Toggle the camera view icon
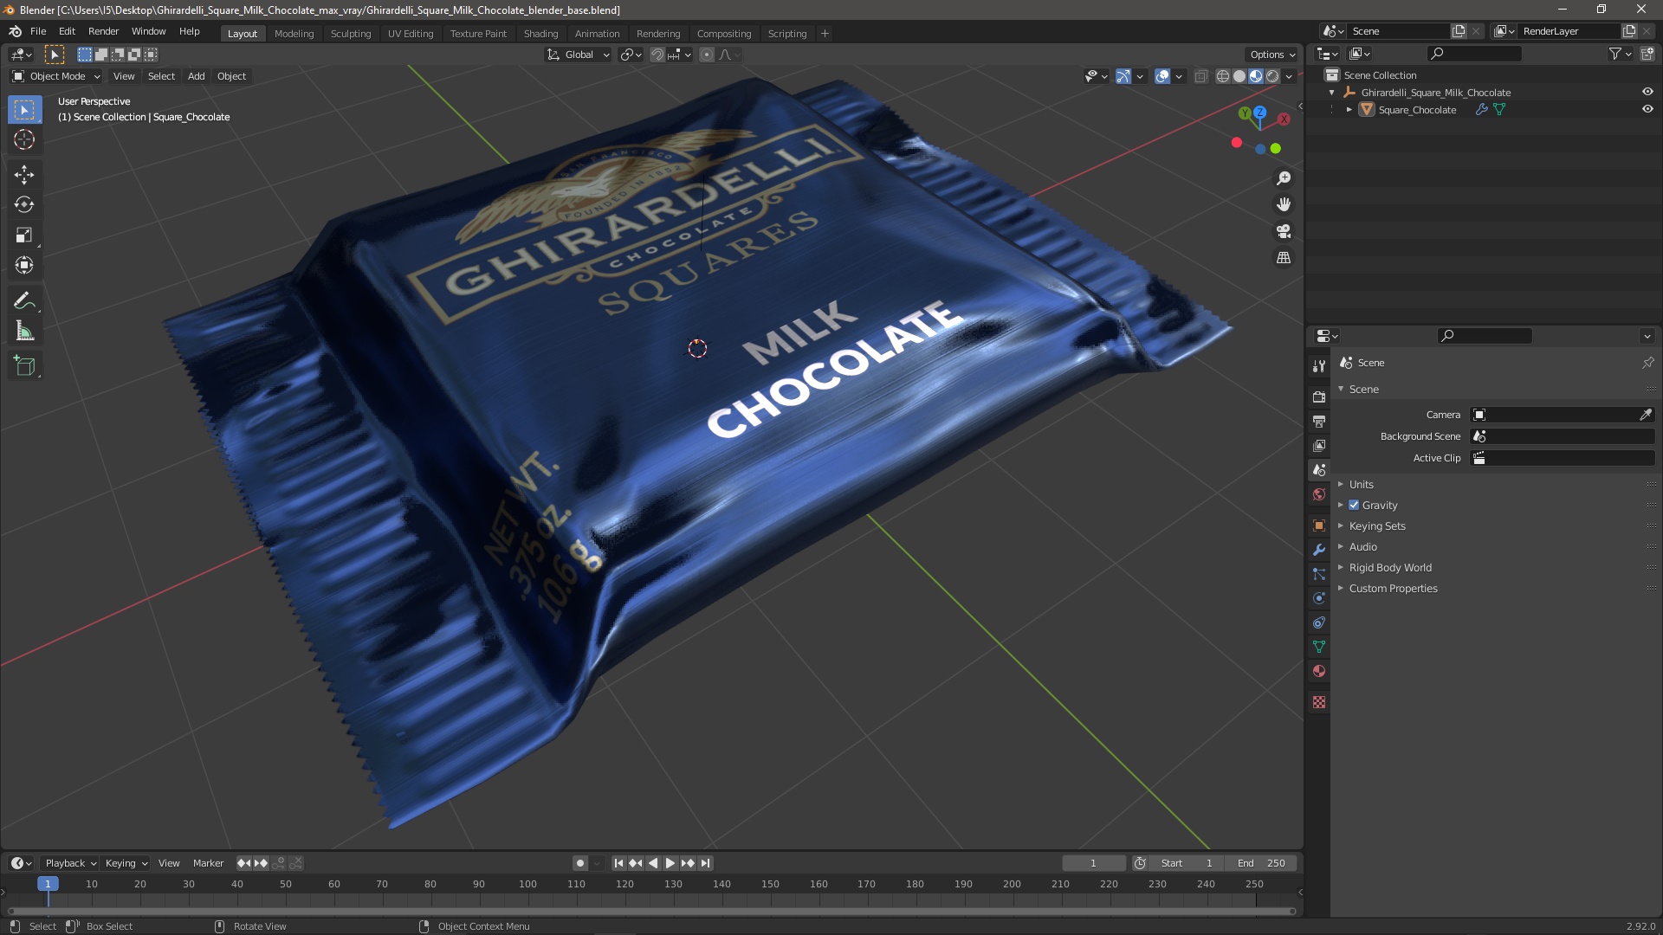This screenshot has height=935, width=1663. point(1284,231)
